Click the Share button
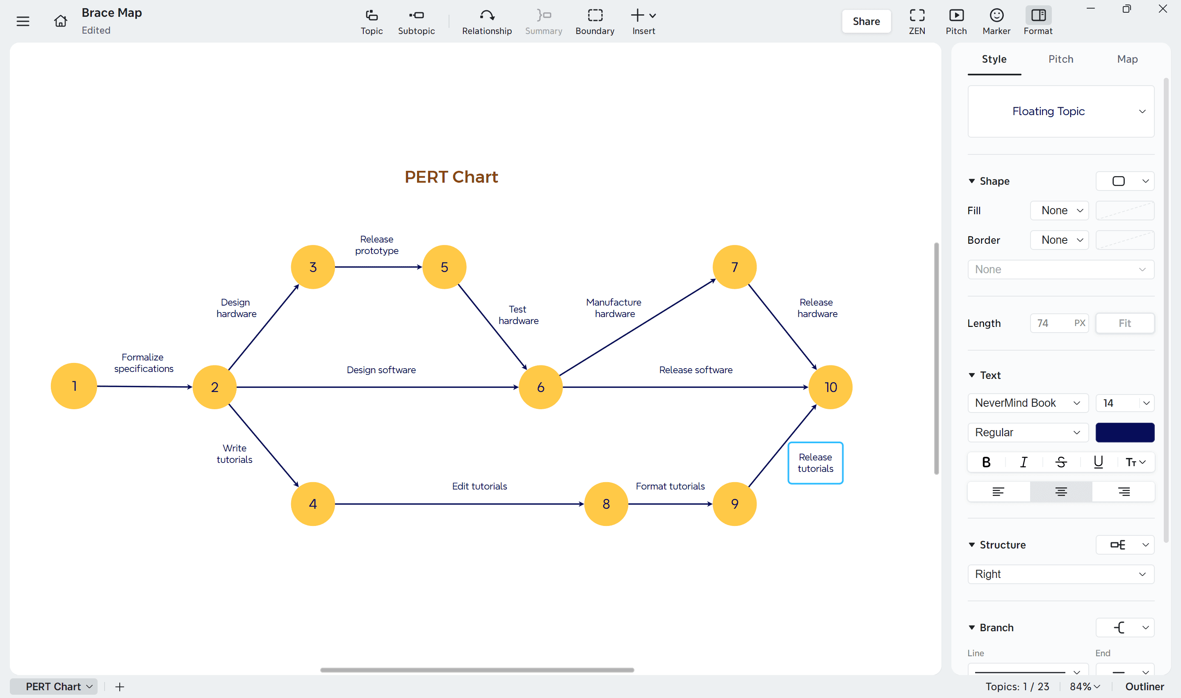This screenshot has height=698, width=1181. point(866,21)
